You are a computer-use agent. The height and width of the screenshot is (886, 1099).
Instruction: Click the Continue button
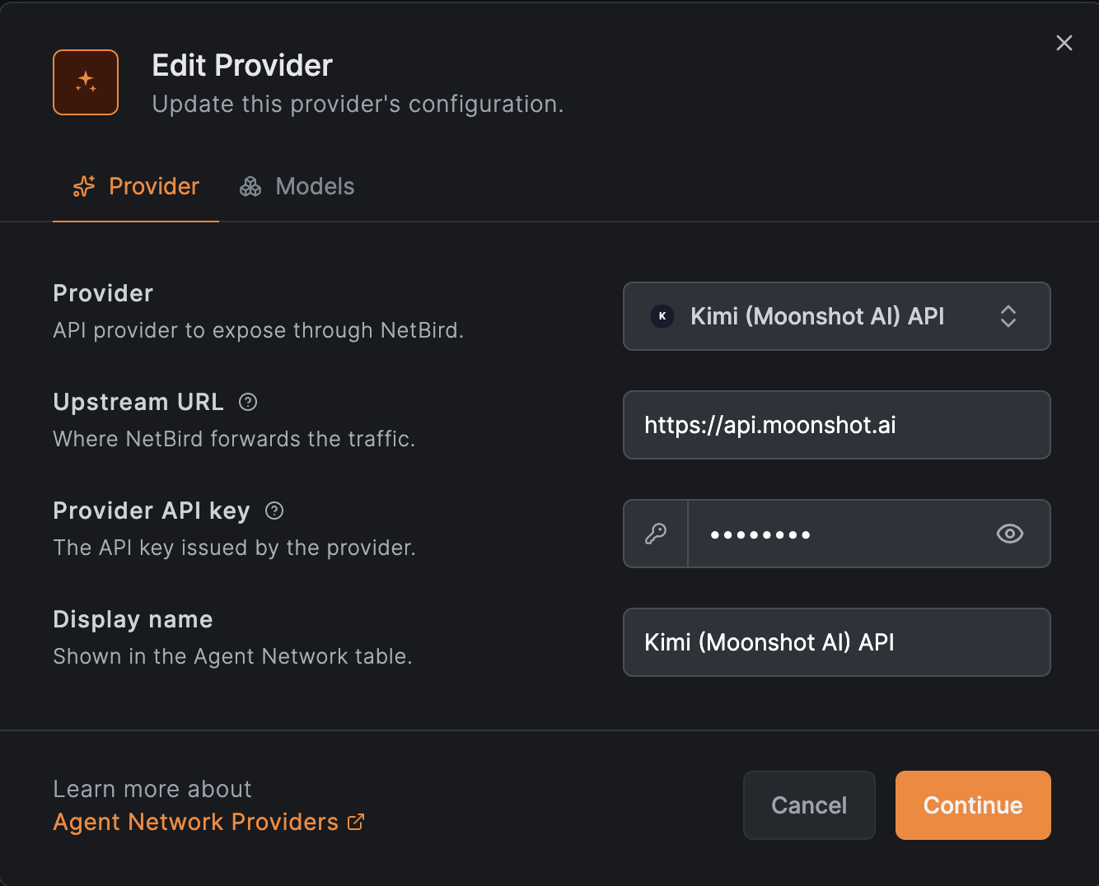[973, 805]
